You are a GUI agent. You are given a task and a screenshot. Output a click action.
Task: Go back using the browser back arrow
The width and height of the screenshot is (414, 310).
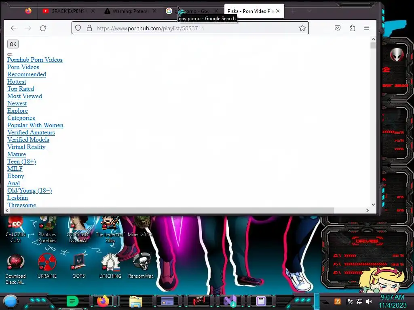click(x=14, y=28)
